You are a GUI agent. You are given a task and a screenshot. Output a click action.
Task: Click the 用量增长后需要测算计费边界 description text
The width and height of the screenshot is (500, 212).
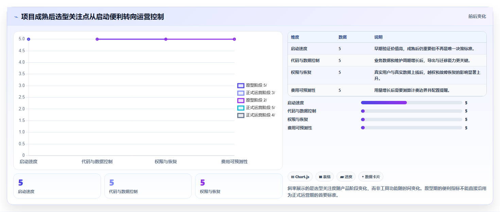412,90
